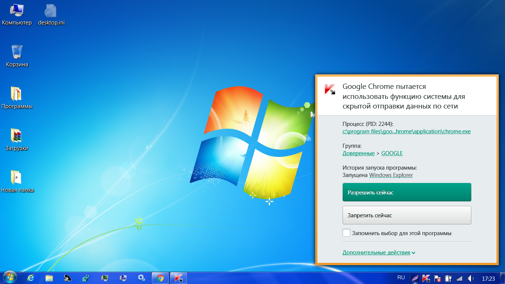
Task: Click the История запуска программы: label
Action: click(x=380, y=168)
